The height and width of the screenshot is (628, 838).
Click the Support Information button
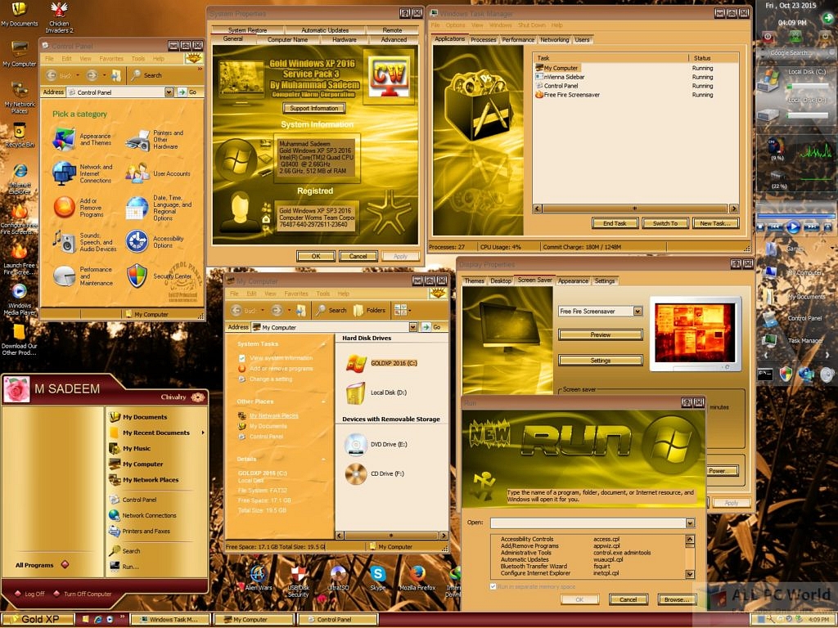point(313,108)
